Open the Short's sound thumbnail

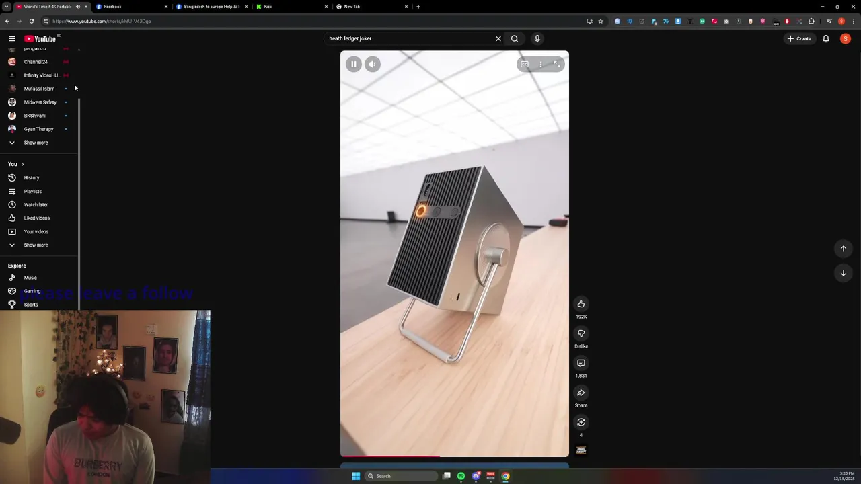coord(581,450)
